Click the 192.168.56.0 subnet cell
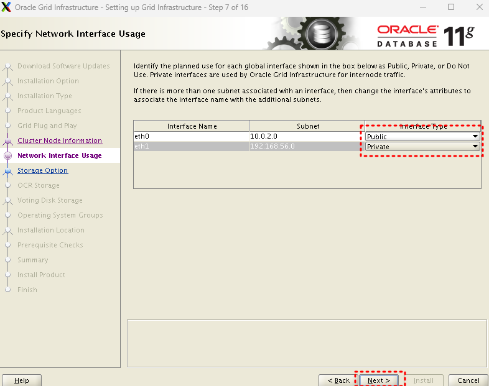 307,146
